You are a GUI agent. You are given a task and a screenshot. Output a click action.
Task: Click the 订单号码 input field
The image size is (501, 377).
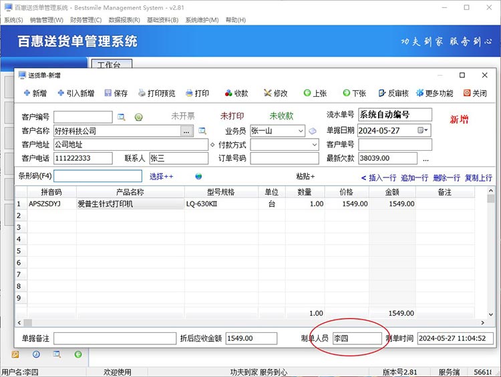coord(285,158)
